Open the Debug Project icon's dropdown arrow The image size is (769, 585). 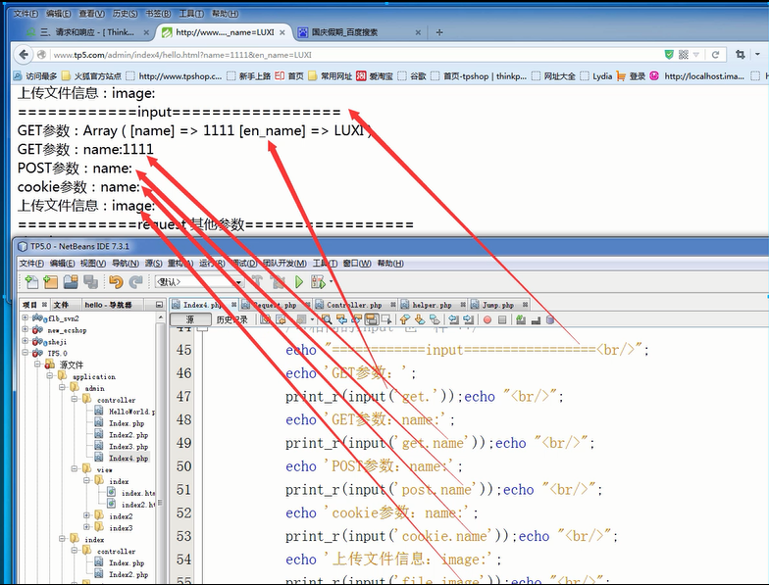click(332, 282)
